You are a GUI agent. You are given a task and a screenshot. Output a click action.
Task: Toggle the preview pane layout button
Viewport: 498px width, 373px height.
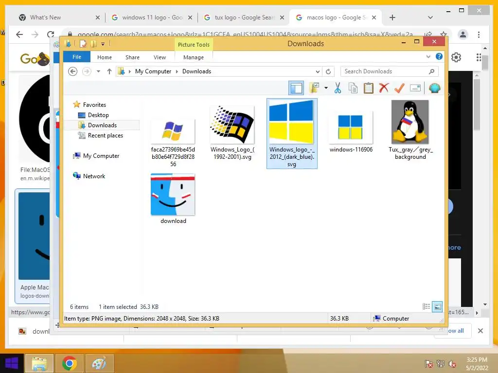click(x=296, y=88)
